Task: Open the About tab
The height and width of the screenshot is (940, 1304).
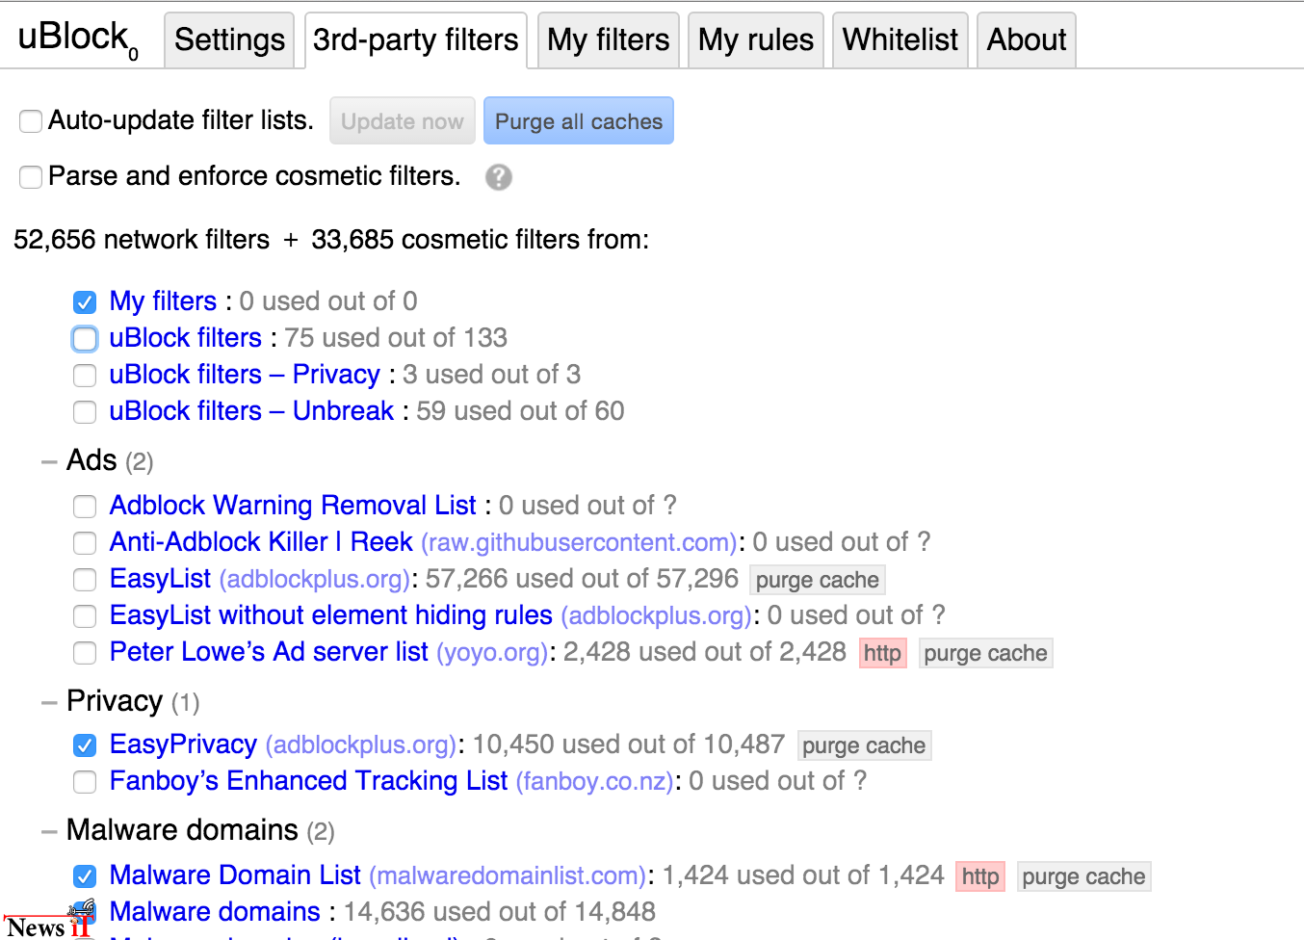Action: (x=1027, y=40)
